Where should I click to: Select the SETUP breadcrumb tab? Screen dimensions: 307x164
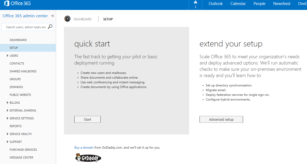tap(108, 19)
